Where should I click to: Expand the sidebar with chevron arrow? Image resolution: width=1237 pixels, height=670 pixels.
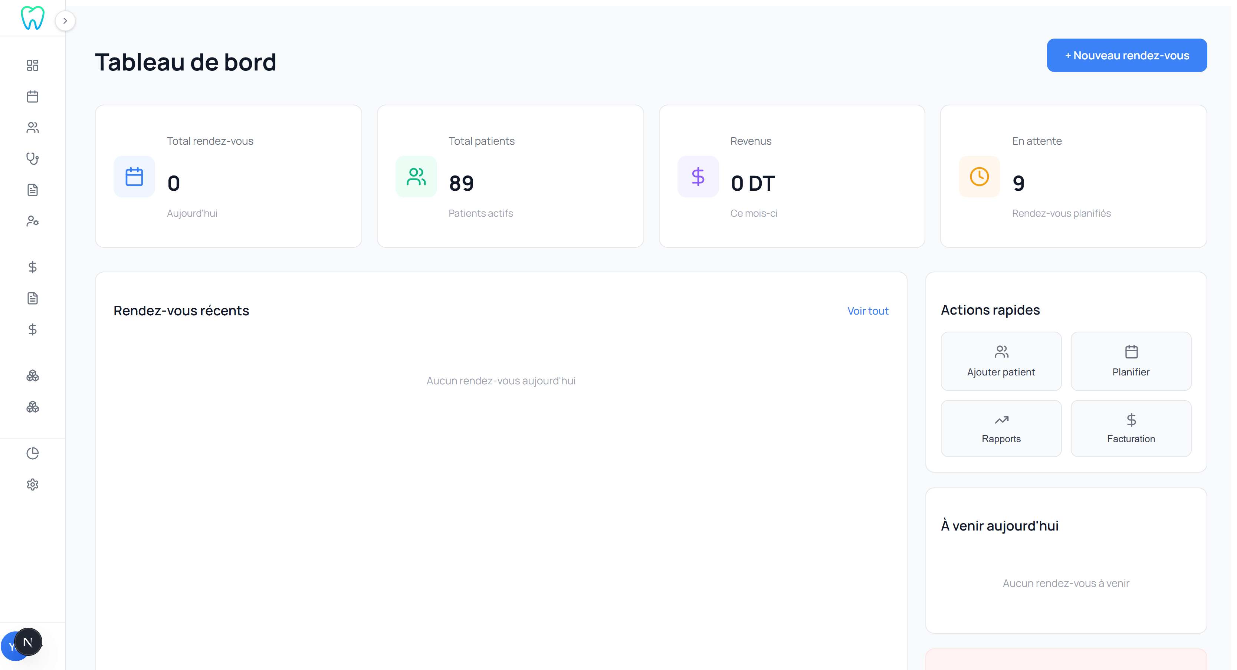[65, 21]
